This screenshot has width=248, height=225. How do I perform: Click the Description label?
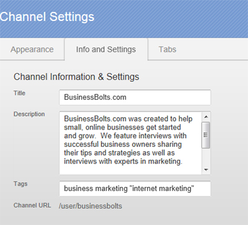pos(29,114)
